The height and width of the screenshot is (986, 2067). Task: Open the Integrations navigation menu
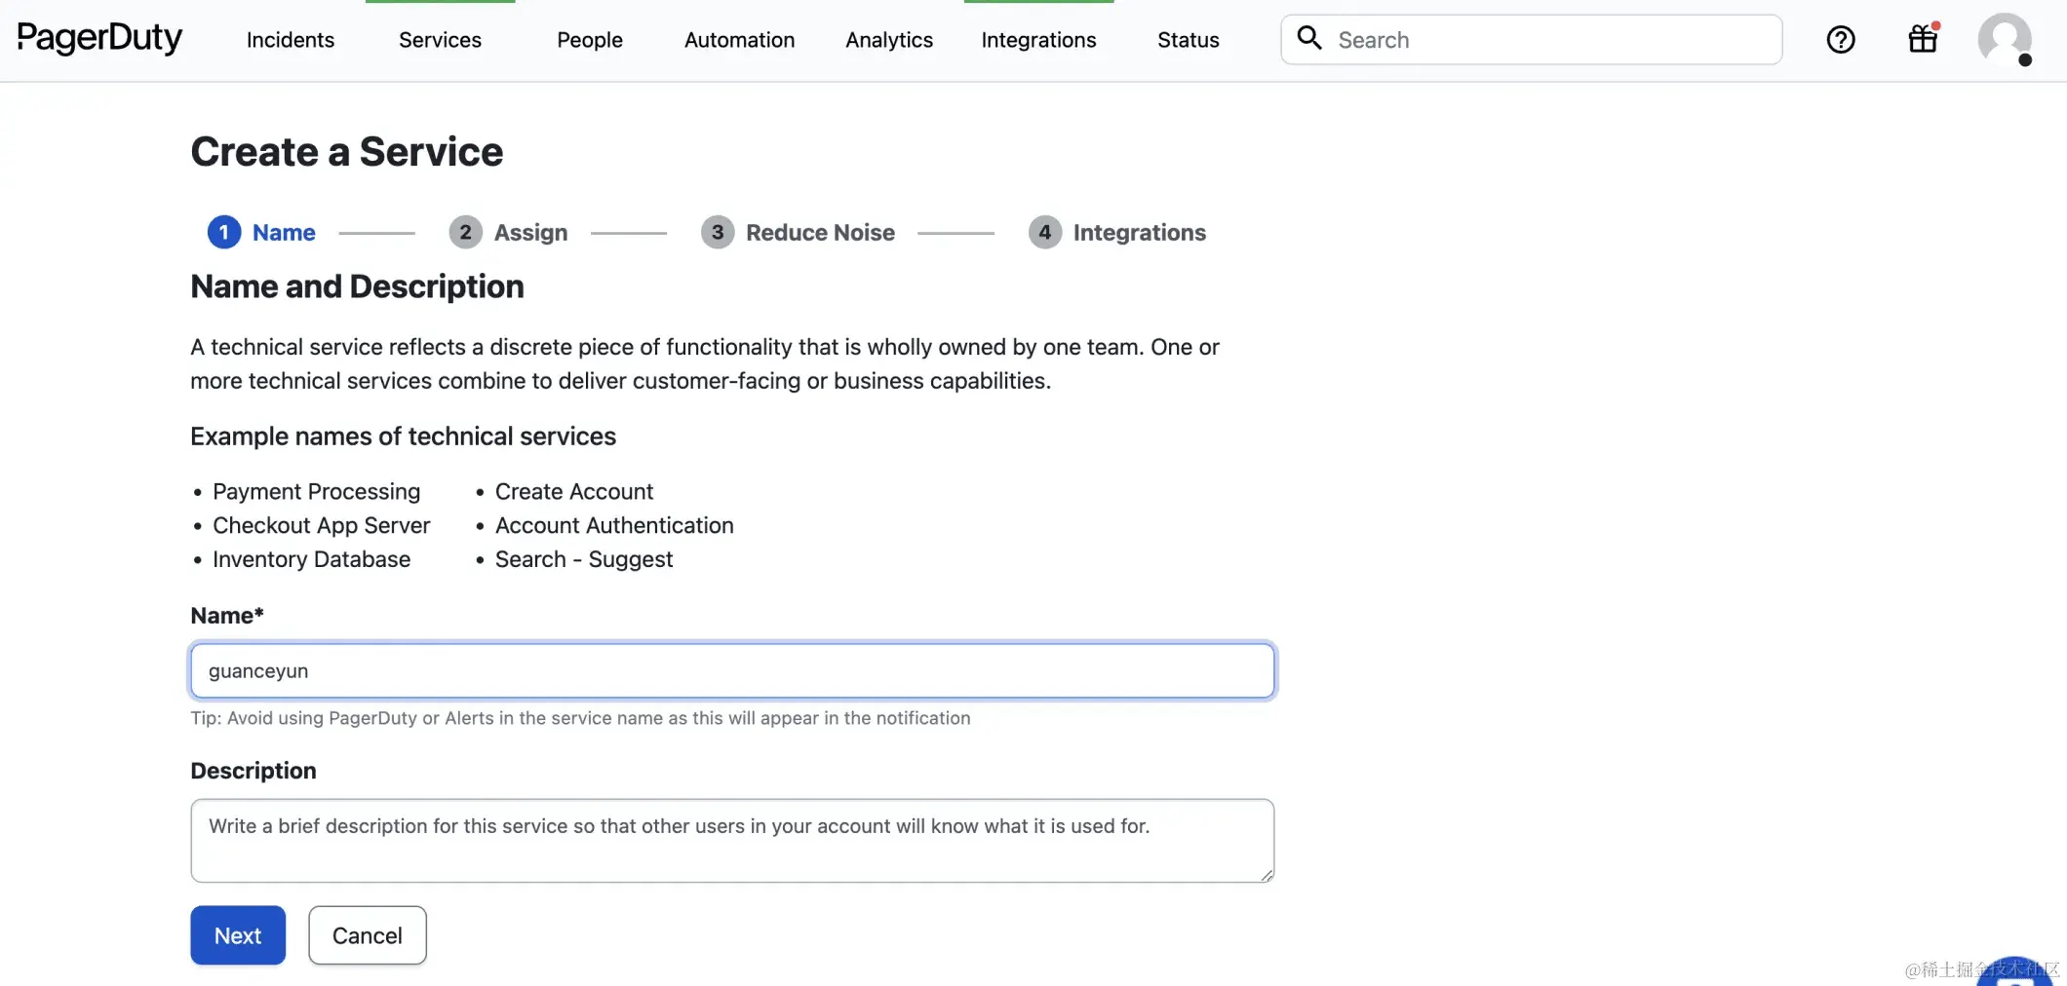click(1038, 40)
